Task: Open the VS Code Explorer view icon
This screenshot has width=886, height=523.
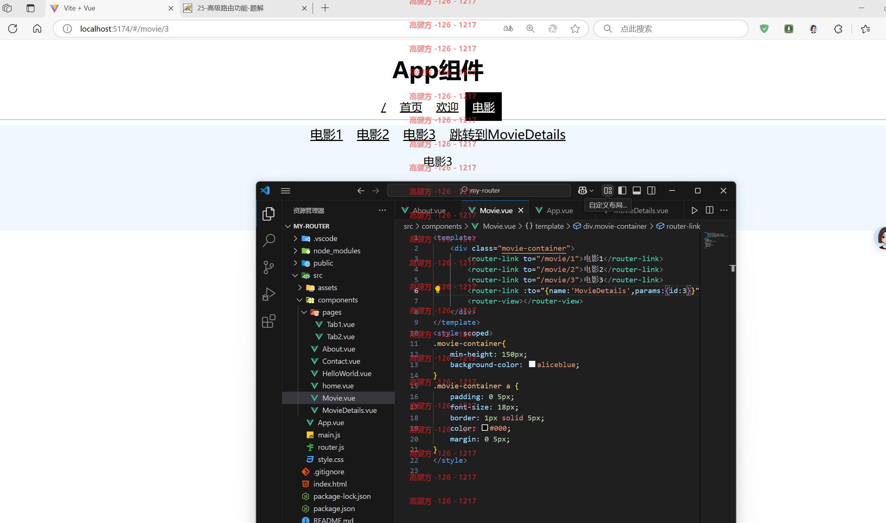Action: [x=268, y=214]
